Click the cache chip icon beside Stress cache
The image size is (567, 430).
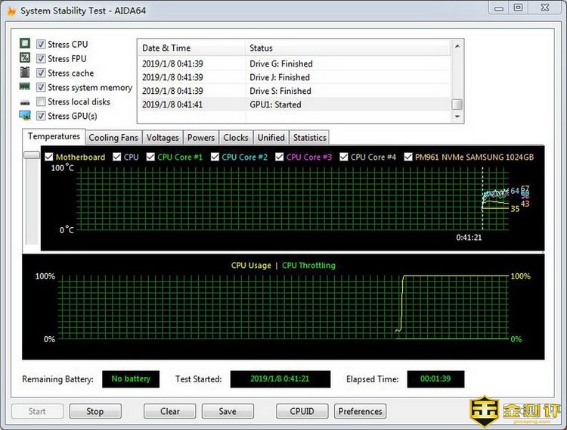tap(25, 73)
